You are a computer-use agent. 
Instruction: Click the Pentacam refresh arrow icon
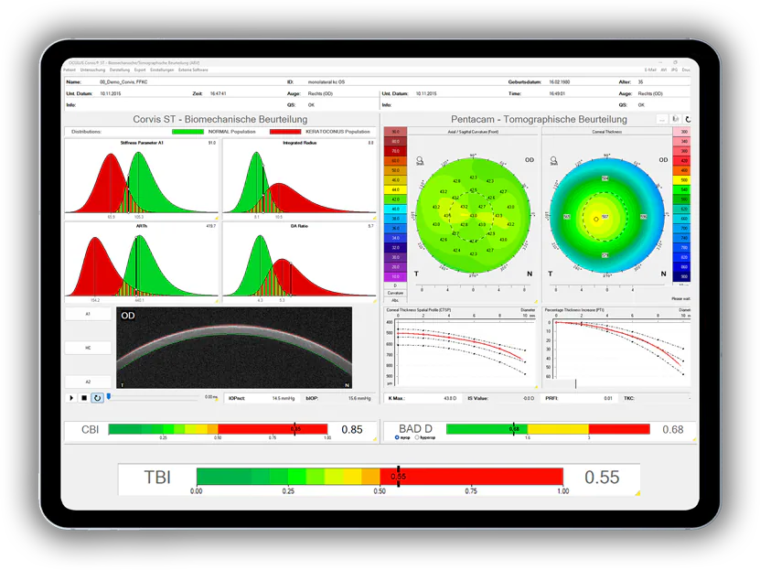click(x=688, y=119)
